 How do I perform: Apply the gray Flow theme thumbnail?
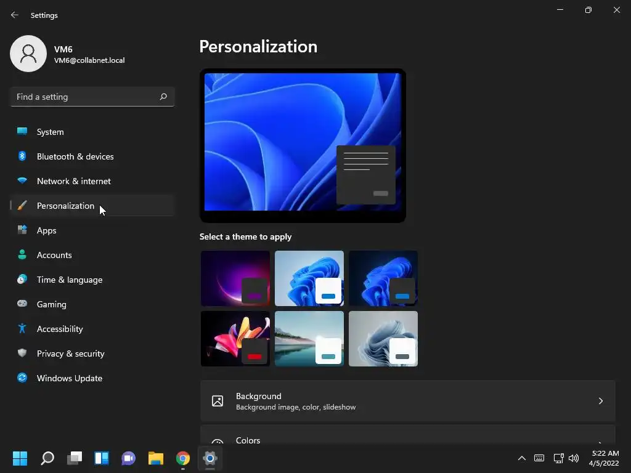click(x=383, y=339)
